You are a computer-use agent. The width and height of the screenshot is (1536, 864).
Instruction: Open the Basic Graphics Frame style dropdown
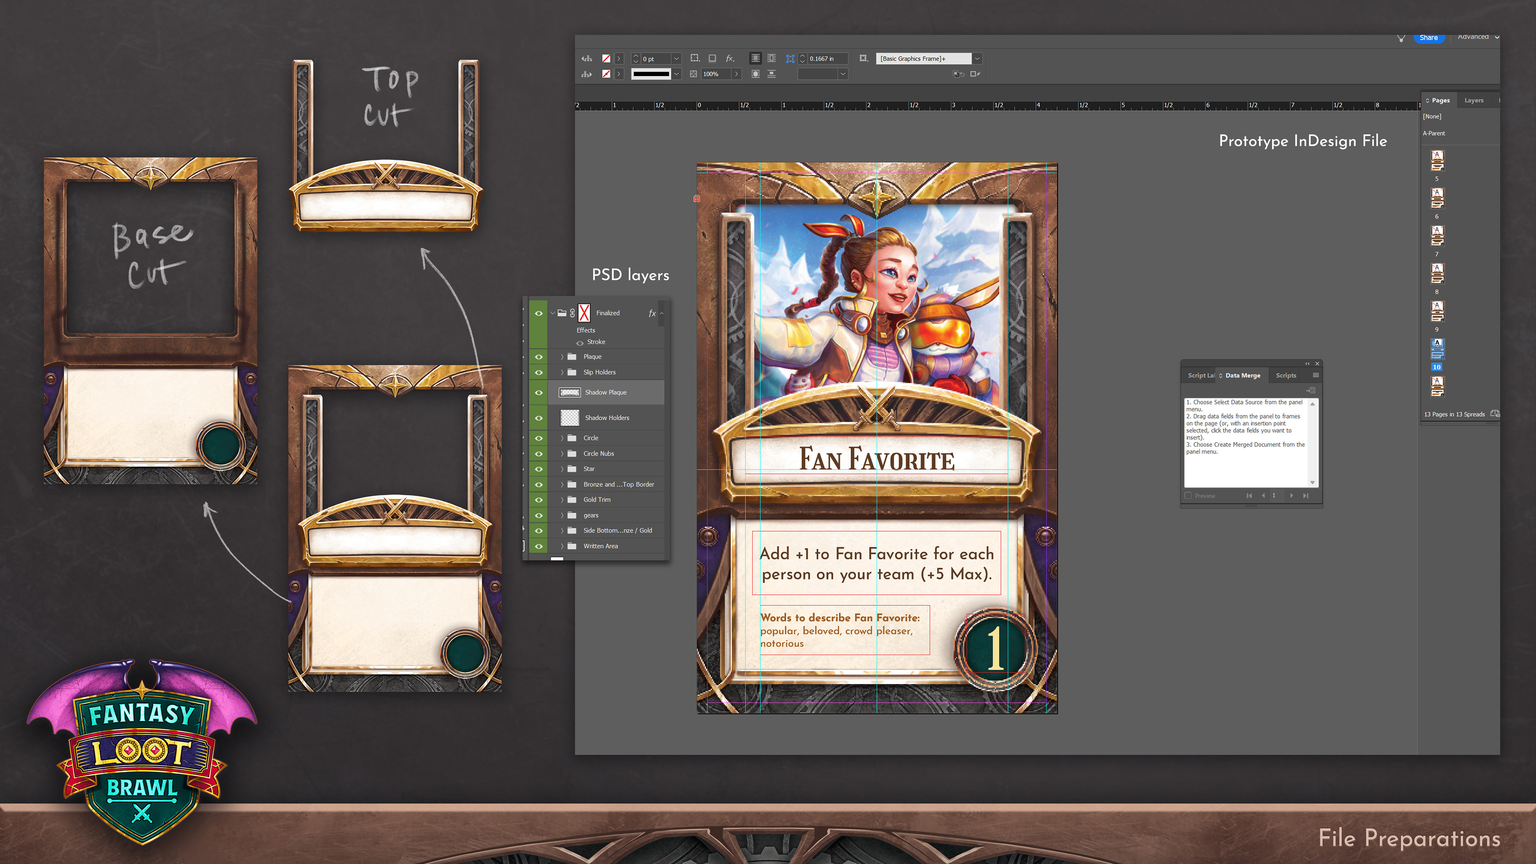click(977, 58)
